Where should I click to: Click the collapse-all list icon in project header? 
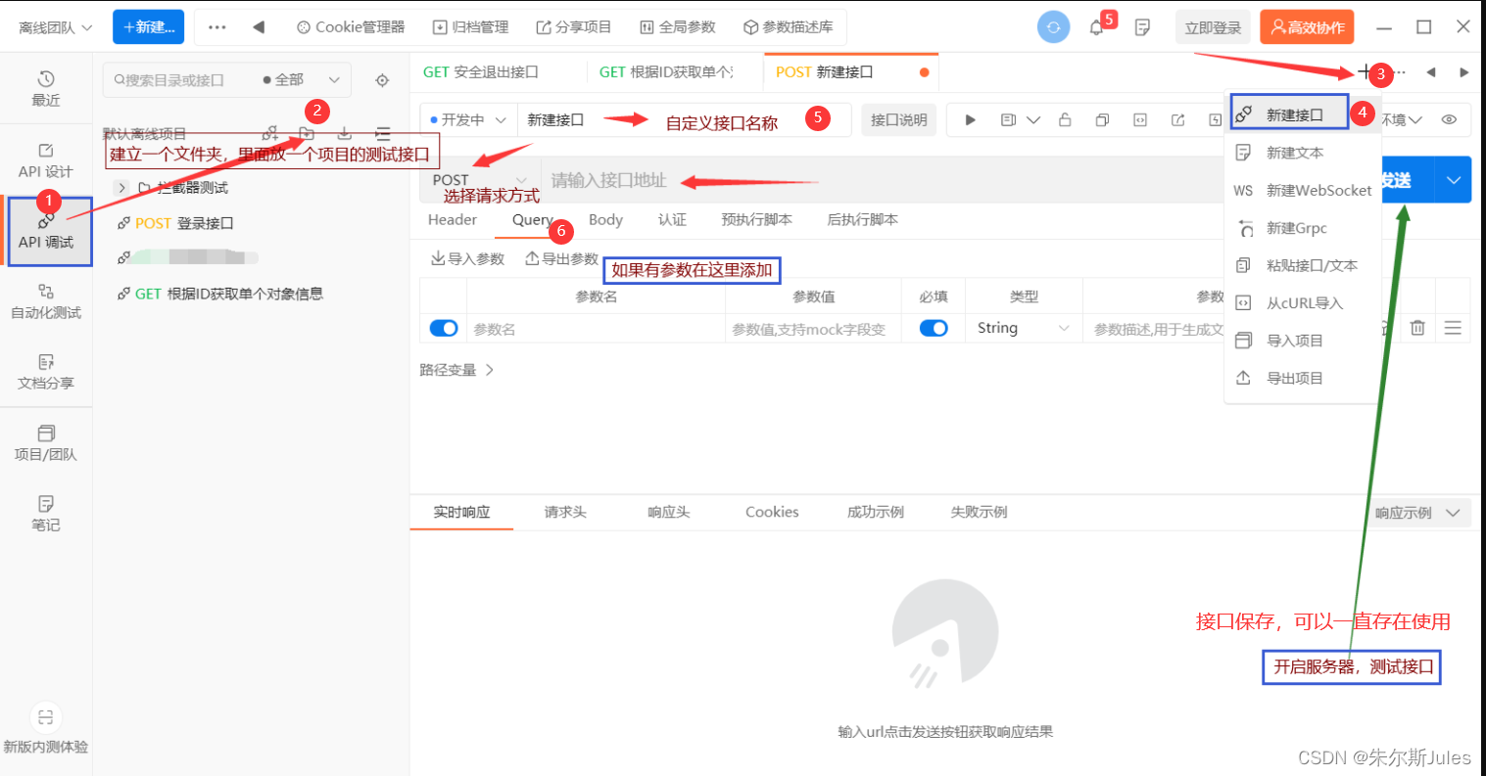tap(383, 133)
